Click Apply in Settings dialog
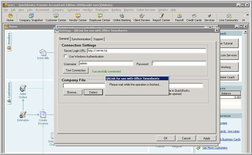The height and width of the screenshot is (155, 252). (207, 138)
